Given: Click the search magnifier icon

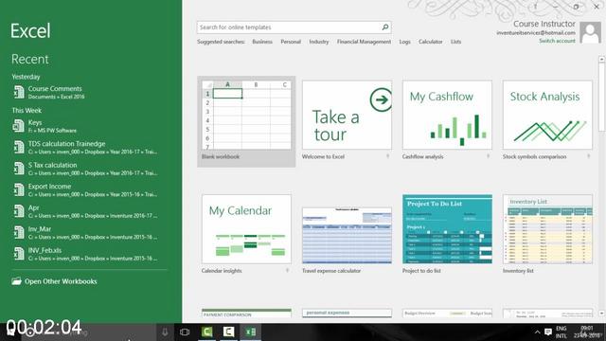Looking at the screenshot, I should [385, 27].
